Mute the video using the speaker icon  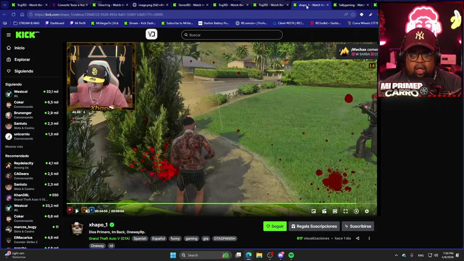(87, 211)
